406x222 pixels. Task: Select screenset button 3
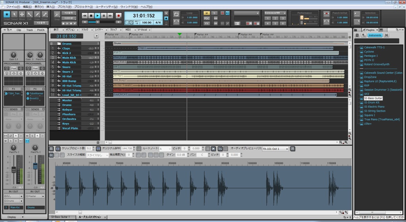283,18
